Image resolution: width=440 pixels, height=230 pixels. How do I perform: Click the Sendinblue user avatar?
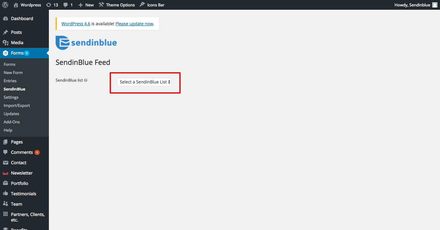(435, 5)
